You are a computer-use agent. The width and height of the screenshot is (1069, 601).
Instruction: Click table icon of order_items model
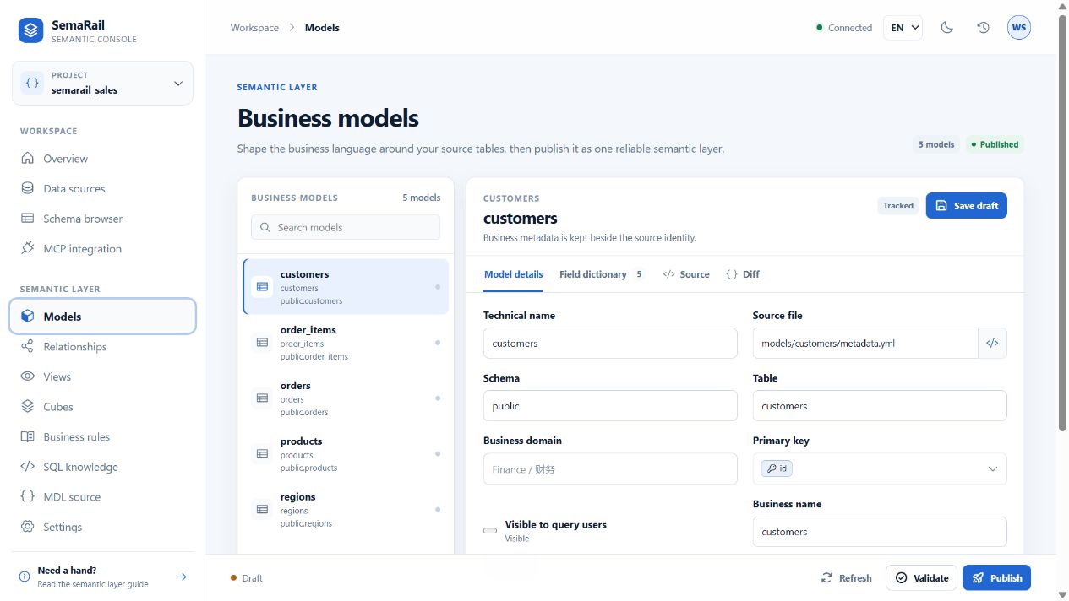262,343
